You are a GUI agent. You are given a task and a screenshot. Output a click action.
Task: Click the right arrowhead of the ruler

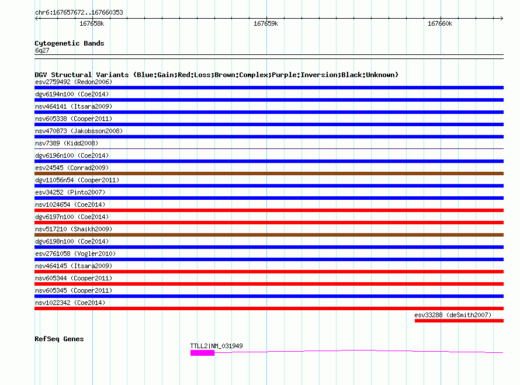point(501,19)
